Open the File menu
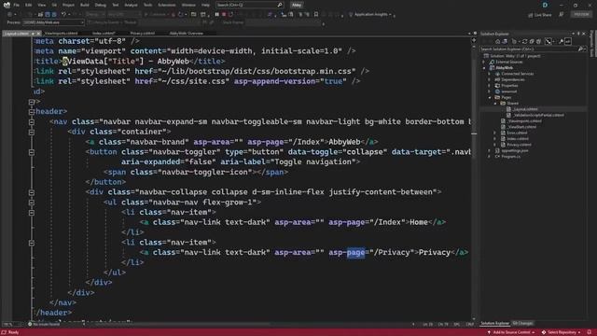The height and width of the screenshot is (336, 597). tap(16, 5)
